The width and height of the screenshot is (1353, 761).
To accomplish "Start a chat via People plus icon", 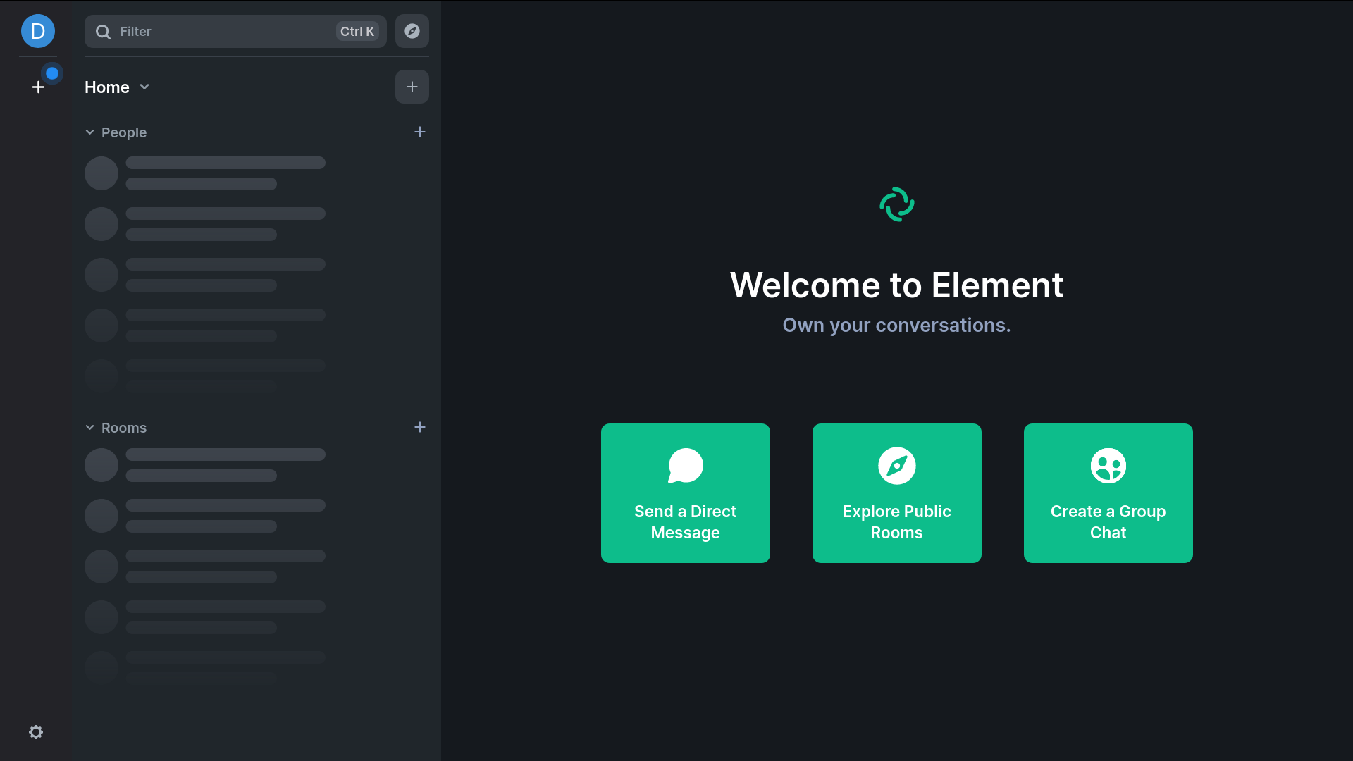I will coord(420,132).
